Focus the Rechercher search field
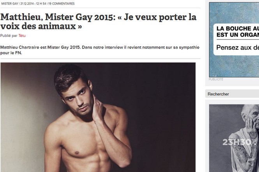 coord(232,94)
